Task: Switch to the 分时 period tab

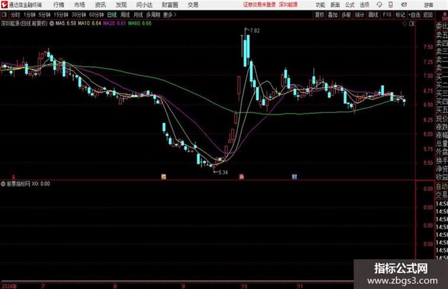Action: pos(15,15)
